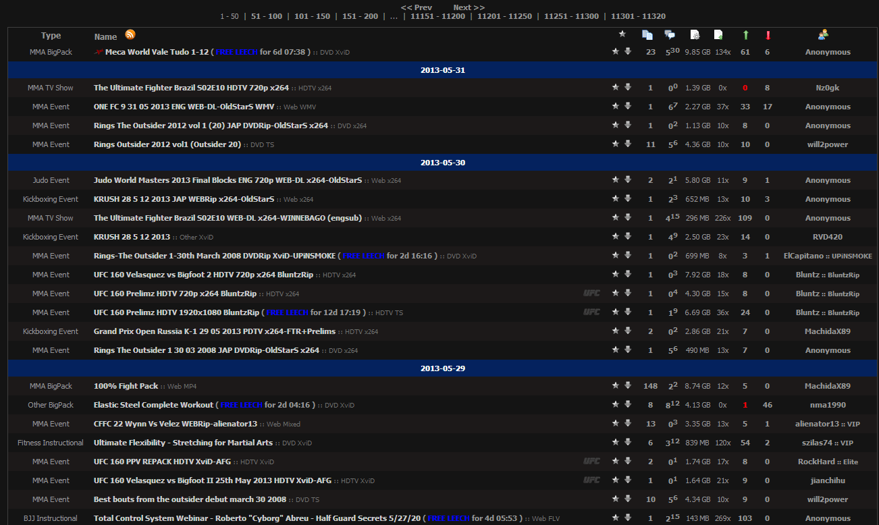879x525 pixels.
Task: Open page range 11151 - 11200
Action: tap(437, 16)
